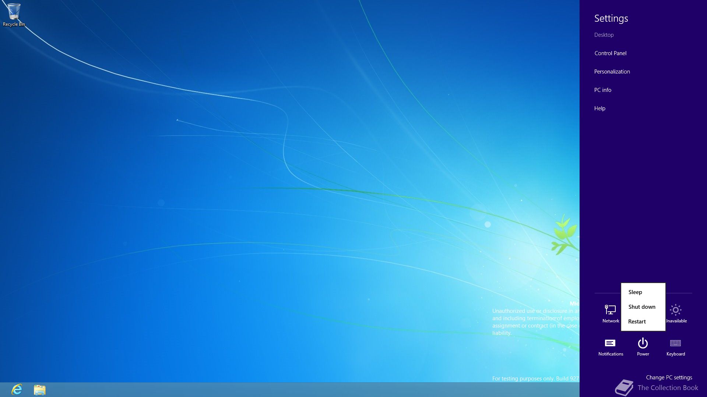Open Control Panel from the Settings charm
Viewport: 707px width, 397px height.
pos(610,53)
